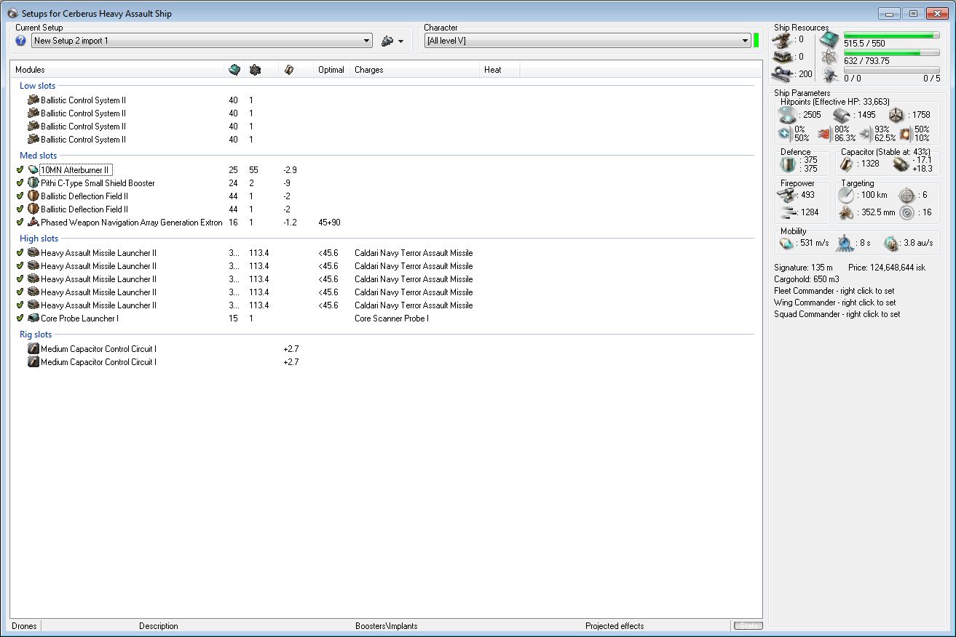Switch to the Description tab
Viewport: 956px width, 637px height.
(159, 626)
